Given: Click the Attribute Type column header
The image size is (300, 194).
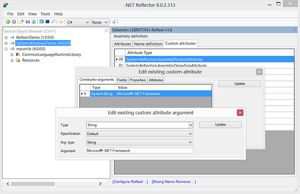Looking at the screenshot, I should (210, 53).
